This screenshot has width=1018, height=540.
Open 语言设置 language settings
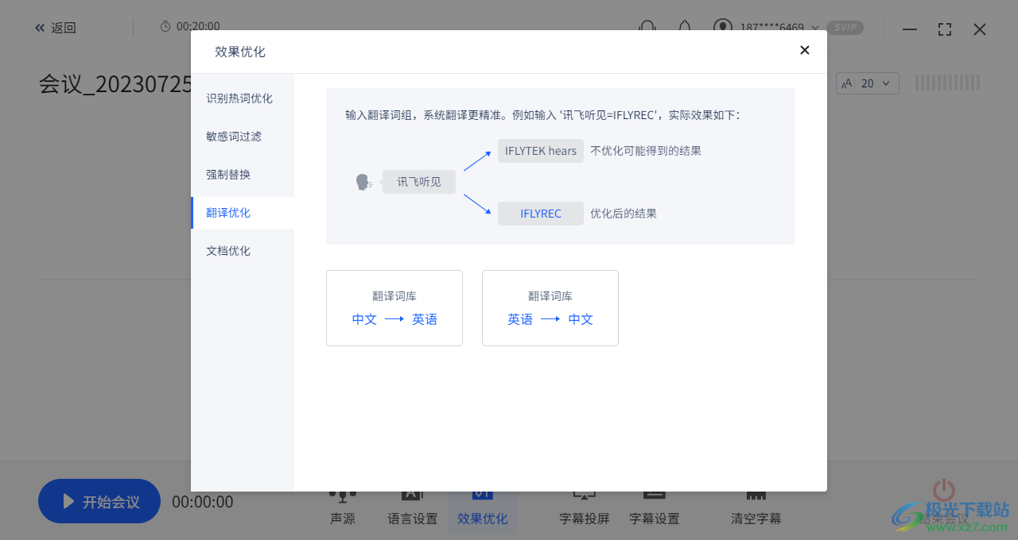[x=411, y=508]
